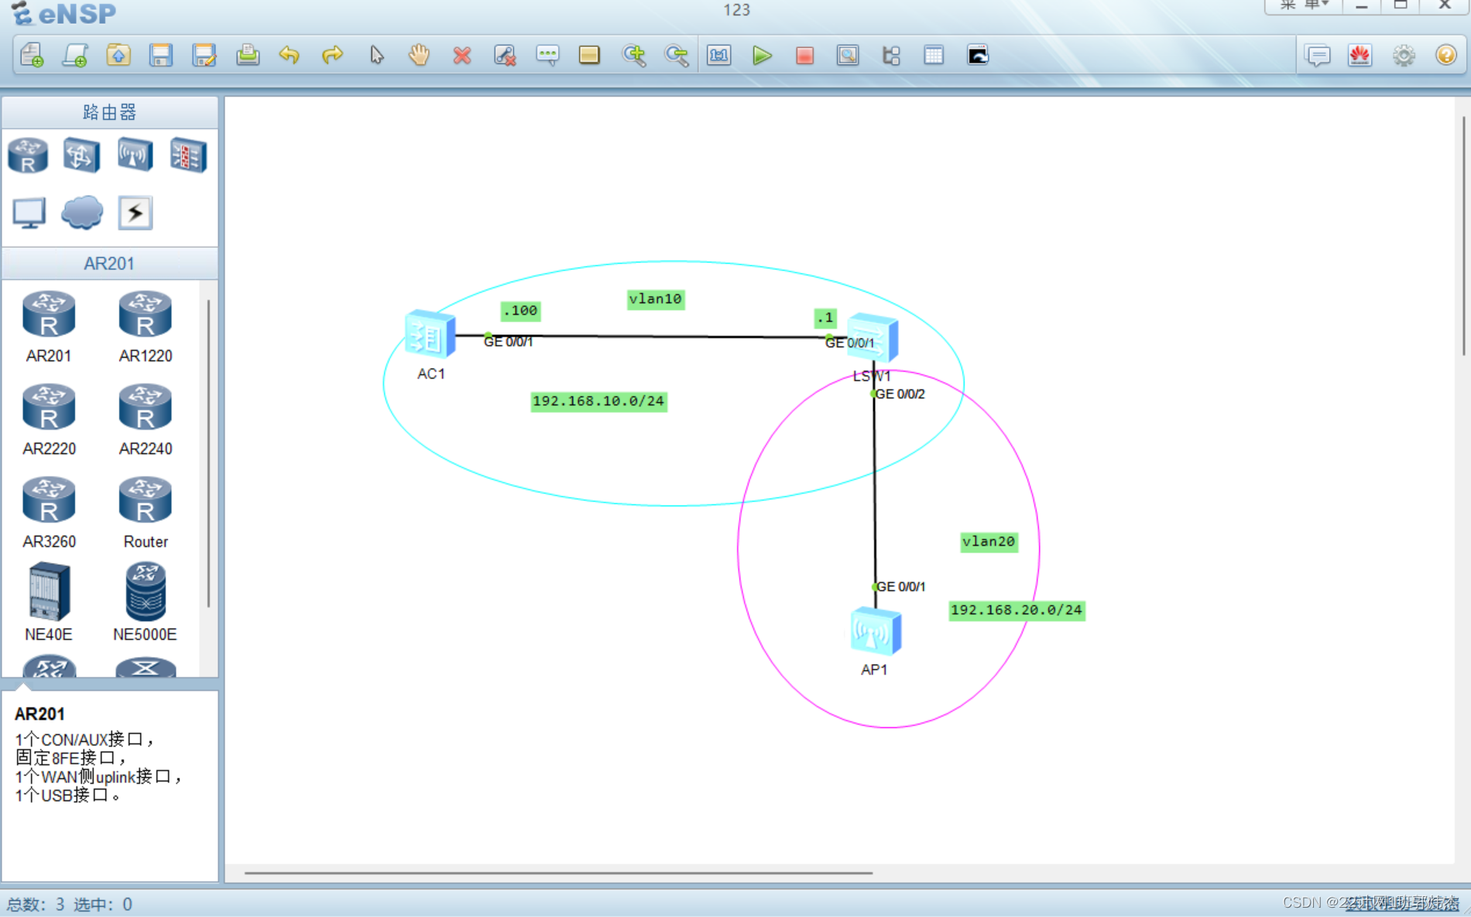Select the rectangle palette tool
The height and width of the screenshot is (917, 1471).
point(590,56)
